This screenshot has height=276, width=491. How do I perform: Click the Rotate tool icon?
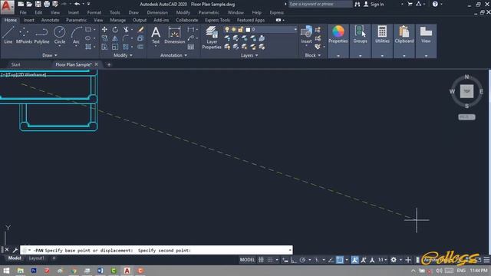pos(115,29)
